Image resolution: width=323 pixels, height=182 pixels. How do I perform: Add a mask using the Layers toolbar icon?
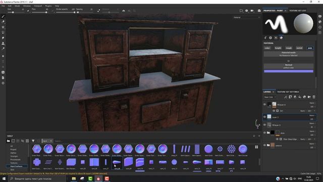click(290, 97)
